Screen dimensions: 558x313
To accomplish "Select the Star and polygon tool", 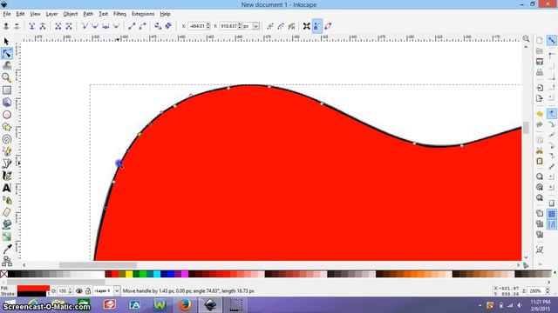I will (x=7, y=127).
